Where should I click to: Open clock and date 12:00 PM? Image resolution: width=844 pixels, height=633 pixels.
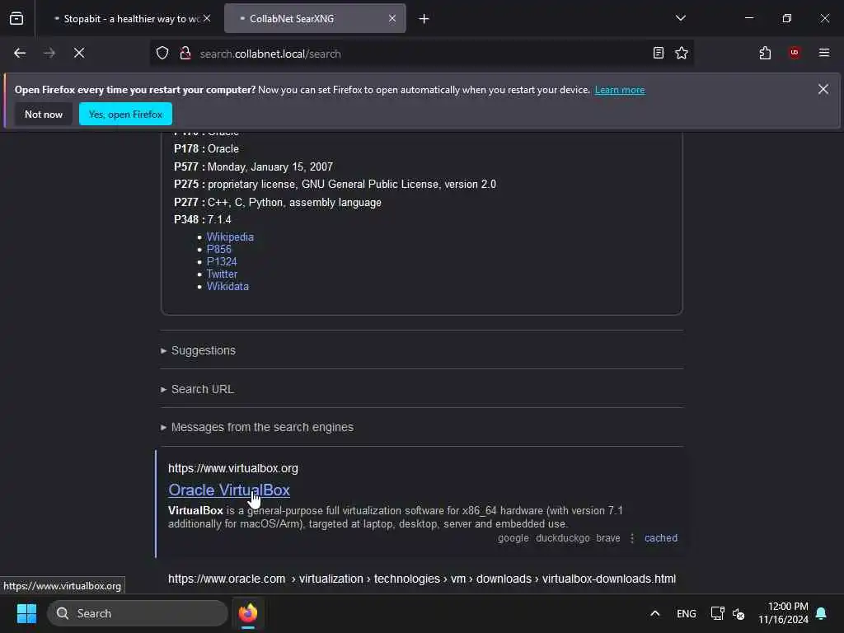pos(784,613)
